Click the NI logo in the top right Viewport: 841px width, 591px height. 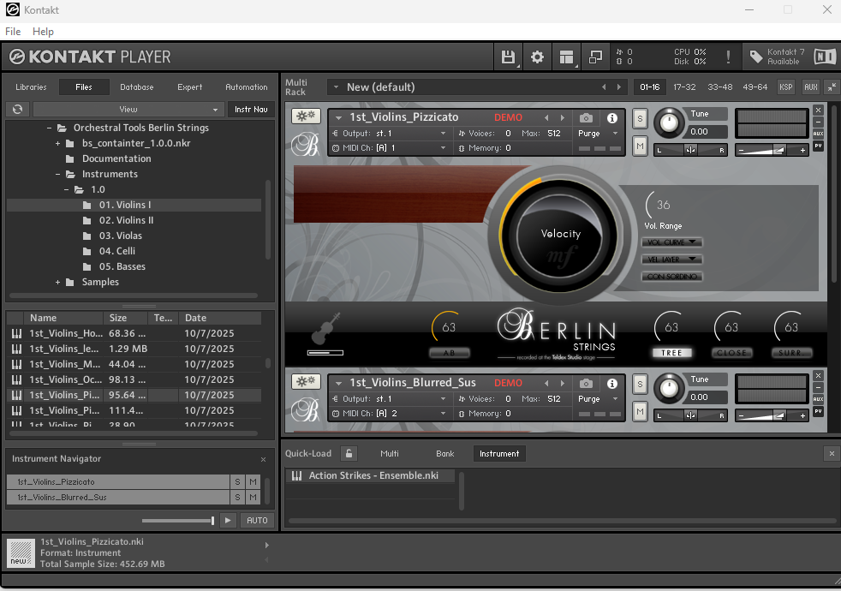click(x=824, y=57)
